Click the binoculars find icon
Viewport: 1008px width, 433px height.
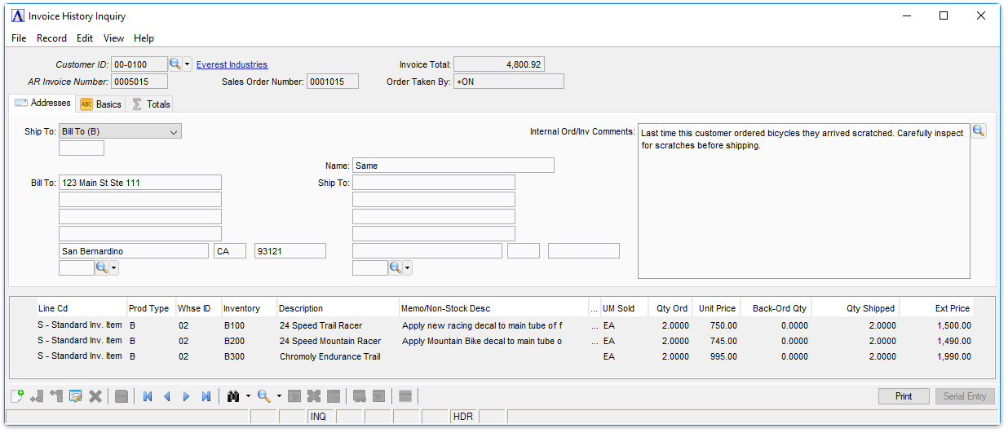click(x=232, y=396)
